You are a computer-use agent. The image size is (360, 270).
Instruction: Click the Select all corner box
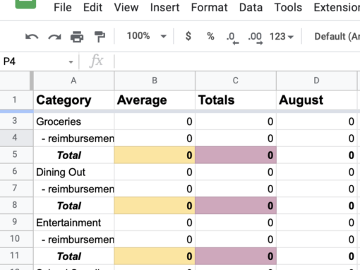tap(16, 81)
